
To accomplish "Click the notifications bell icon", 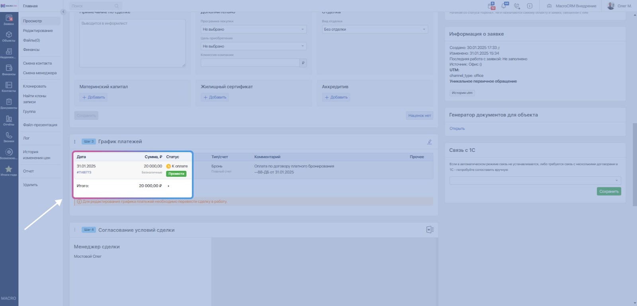I will 504,6.
